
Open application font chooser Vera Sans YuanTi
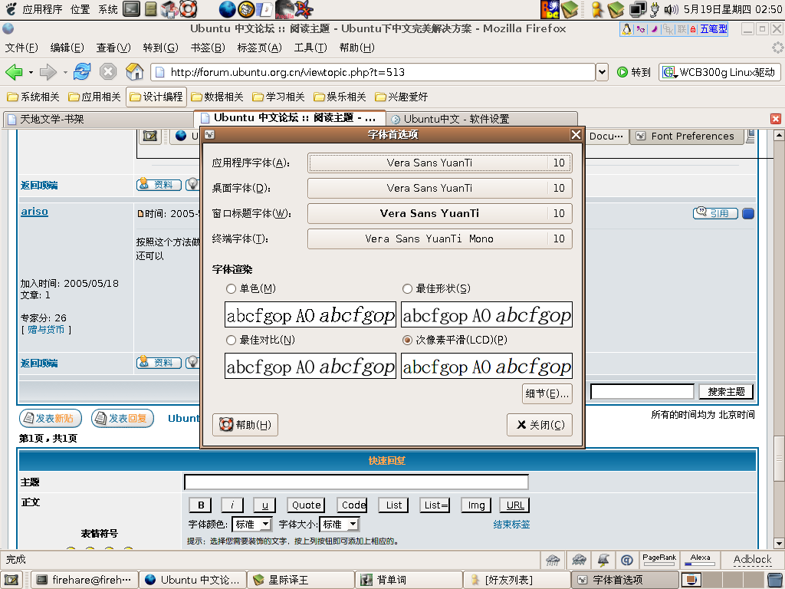[x=439, y=163]
